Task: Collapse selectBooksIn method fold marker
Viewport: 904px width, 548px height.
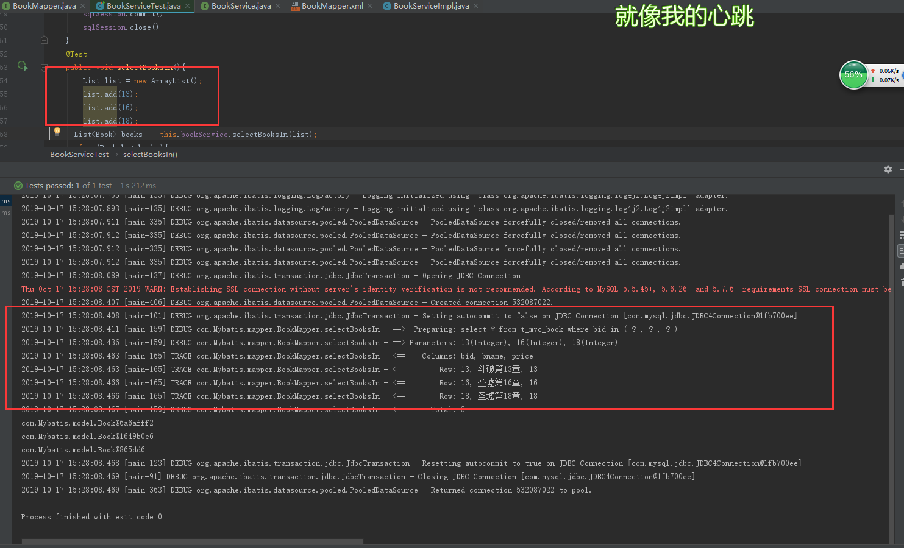Action: pos(44,67)
